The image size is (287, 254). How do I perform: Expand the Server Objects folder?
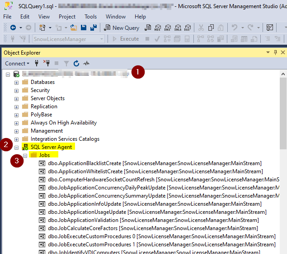(16, 99)
